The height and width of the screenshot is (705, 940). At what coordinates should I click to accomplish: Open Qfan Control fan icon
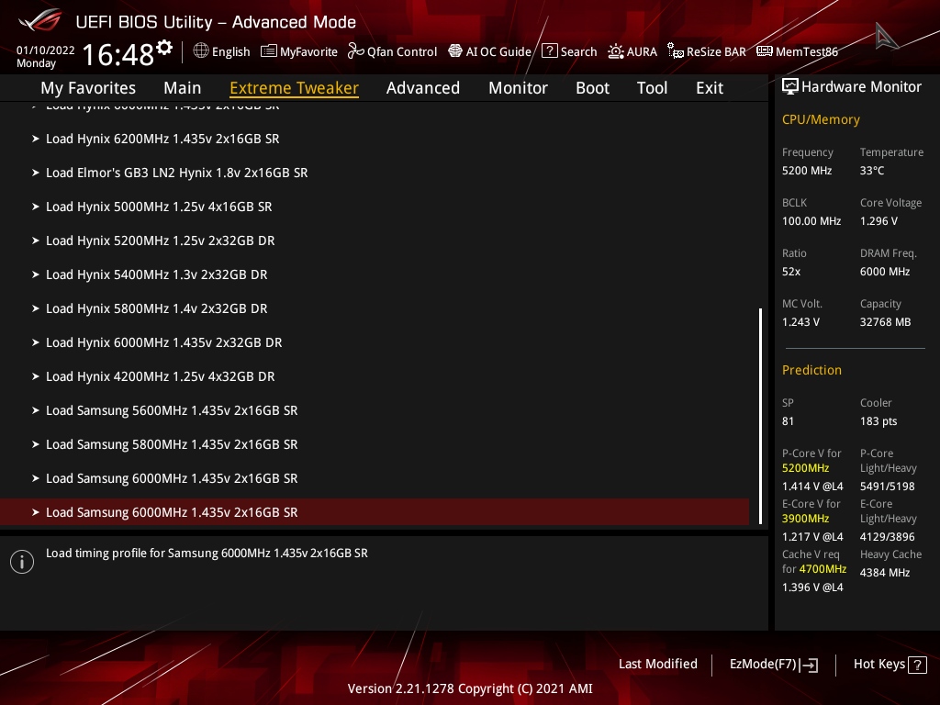click(356, 51)
